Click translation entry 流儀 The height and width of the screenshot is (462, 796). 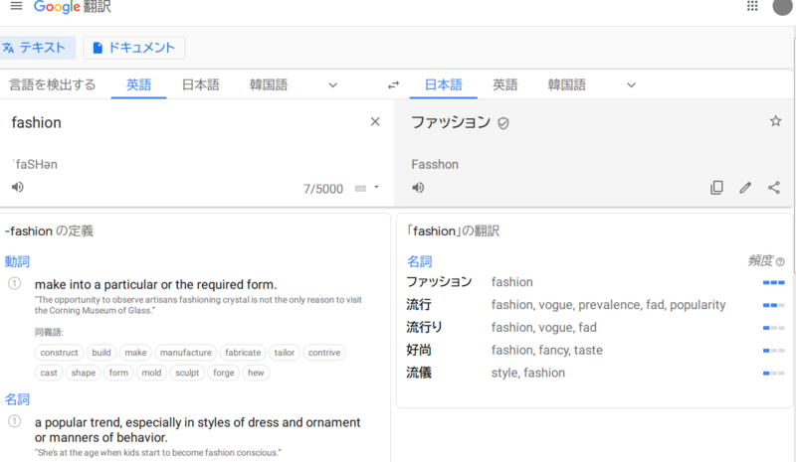tap(419, 373)
